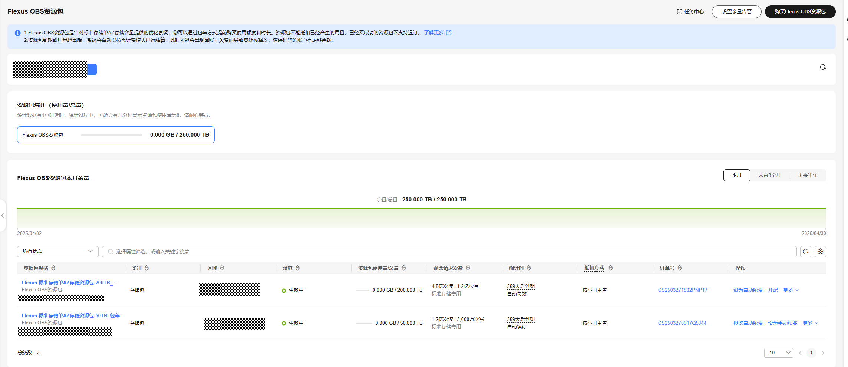Sort by 资源包使用量/总量 column
Image resolution: width=848 pixels, height=367 pixels.
point(404,268)
